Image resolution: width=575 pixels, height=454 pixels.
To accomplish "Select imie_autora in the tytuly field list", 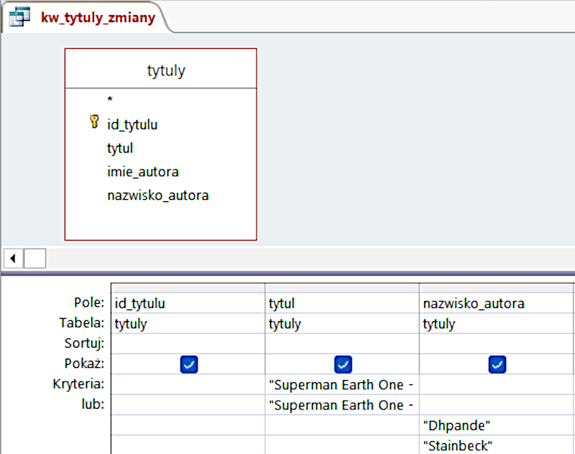I will pyautogui.click(x=142, y=172).
